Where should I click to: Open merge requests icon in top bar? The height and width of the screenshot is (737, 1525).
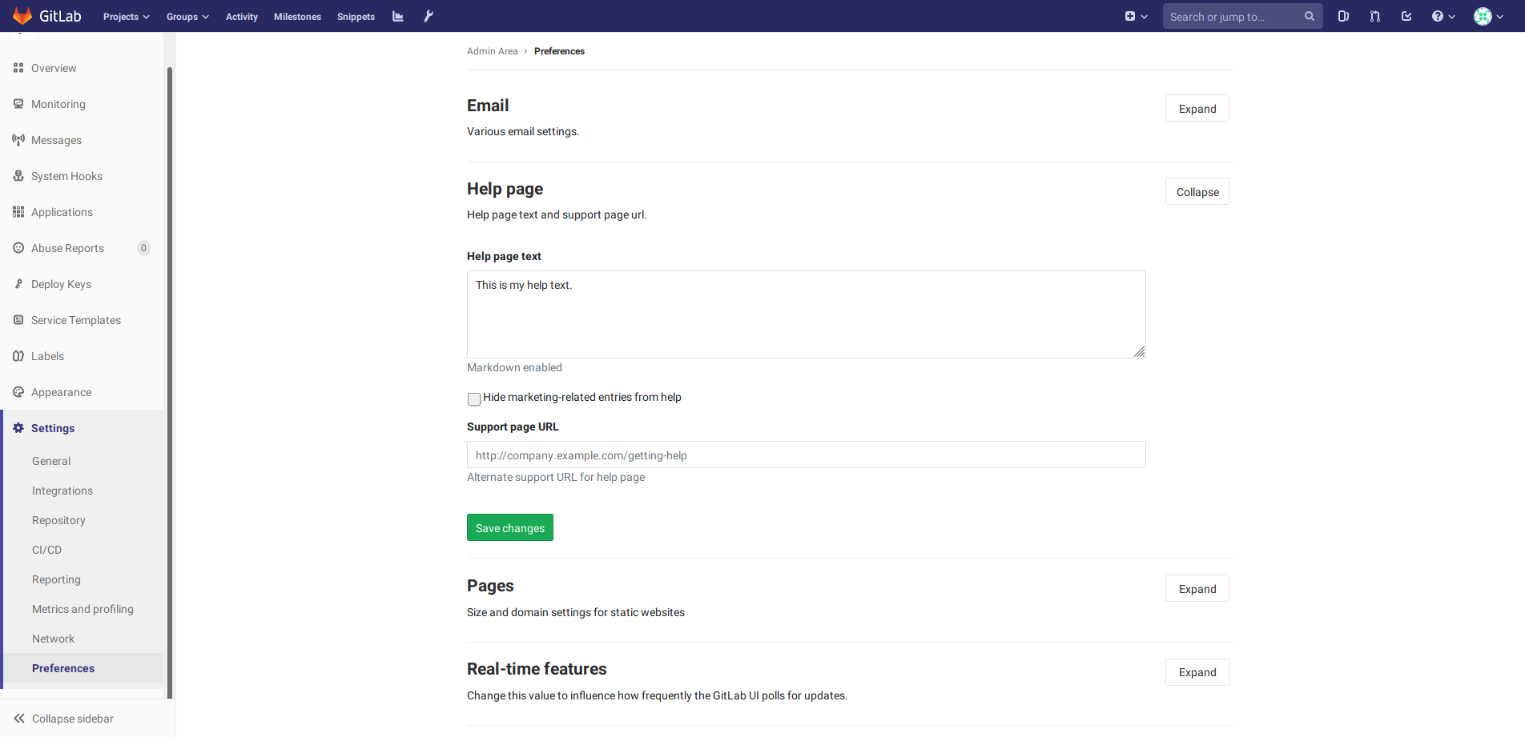pyautogui.click(x=1374, y=16)
